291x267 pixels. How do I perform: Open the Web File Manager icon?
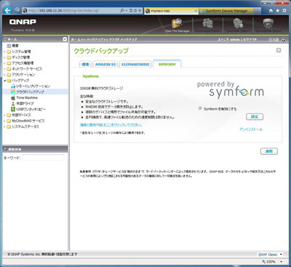tap(178, 24)
